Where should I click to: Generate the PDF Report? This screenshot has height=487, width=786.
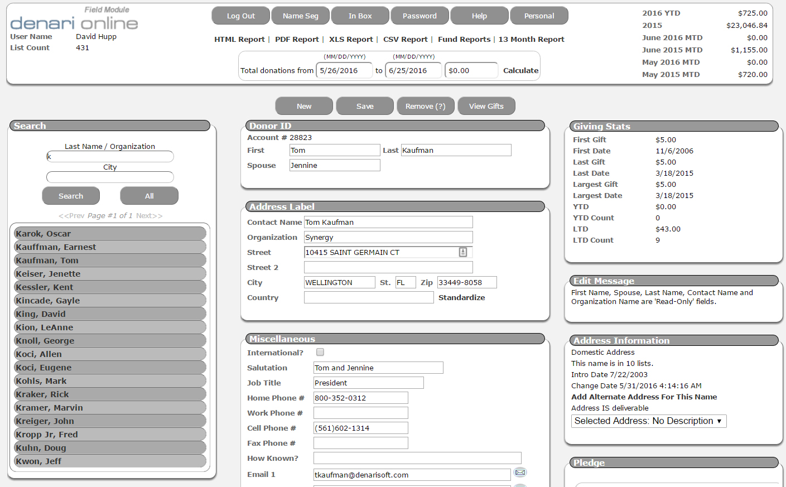(297, 39)
